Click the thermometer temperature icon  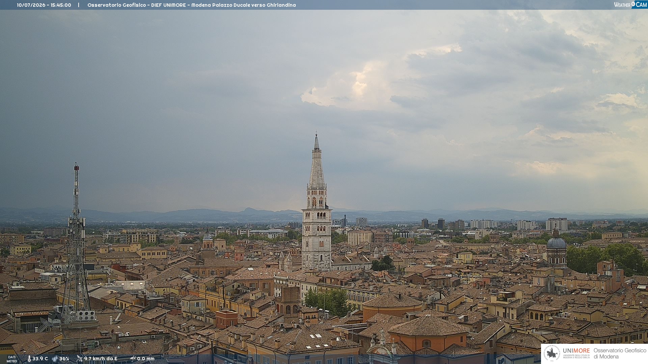click(x=29, y=359)
